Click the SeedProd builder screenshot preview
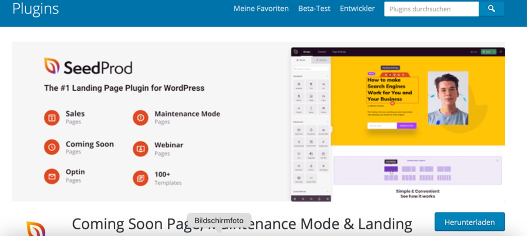527x236 pixels. coord(398,124)
